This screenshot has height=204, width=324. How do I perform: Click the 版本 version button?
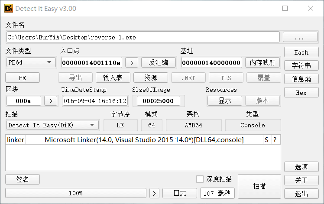click(x=262, y=100)
